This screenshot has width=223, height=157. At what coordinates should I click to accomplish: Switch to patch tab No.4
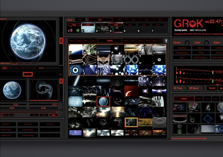[147, 19]
